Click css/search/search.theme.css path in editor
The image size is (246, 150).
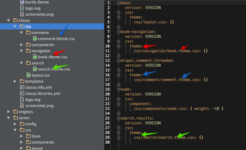coord(165,137)
